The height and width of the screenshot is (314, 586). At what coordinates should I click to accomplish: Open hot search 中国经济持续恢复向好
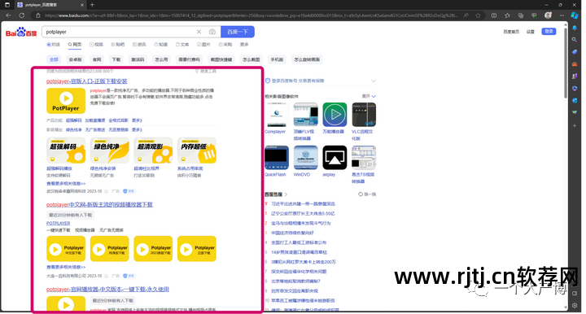292,233
